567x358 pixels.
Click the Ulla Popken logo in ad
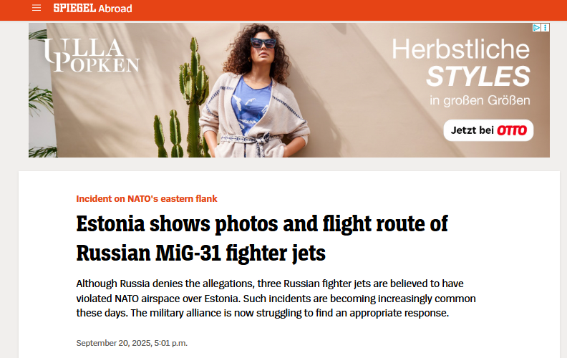[x=92, y=55]
